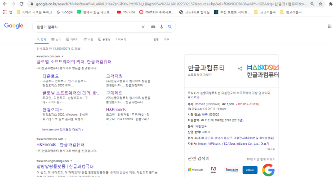Expand the arrow beside www.hancom.com
Viewport: 334px width, 177px height.
[62, 56]
